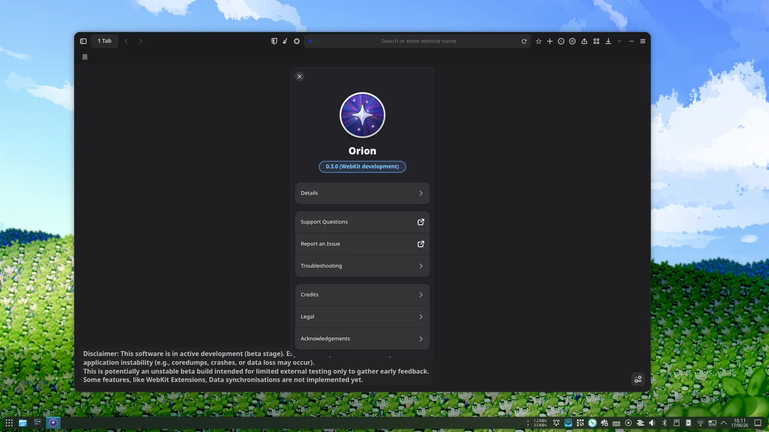The height and width of the screenshot is (432, 769).
Task: Click the bookmark icon in bookmarks bar
Action: (85, 57)
